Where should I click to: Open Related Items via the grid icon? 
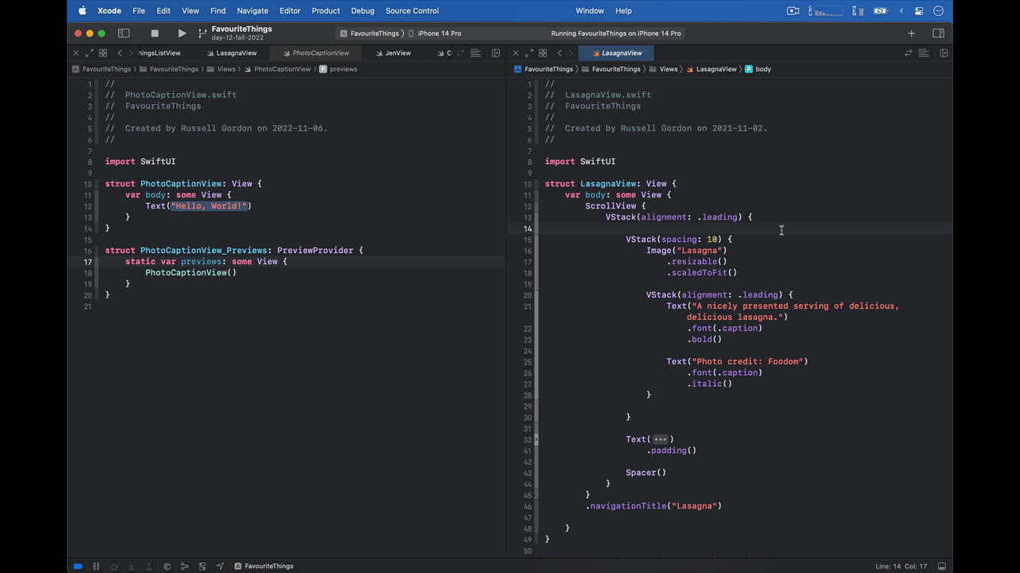pos(102,53)
